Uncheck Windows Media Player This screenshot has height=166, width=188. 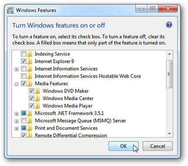coord(31,106)
